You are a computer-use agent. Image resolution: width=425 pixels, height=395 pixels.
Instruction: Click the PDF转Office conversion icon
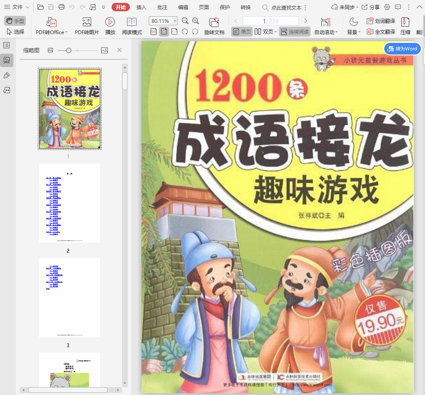[52, 22]
